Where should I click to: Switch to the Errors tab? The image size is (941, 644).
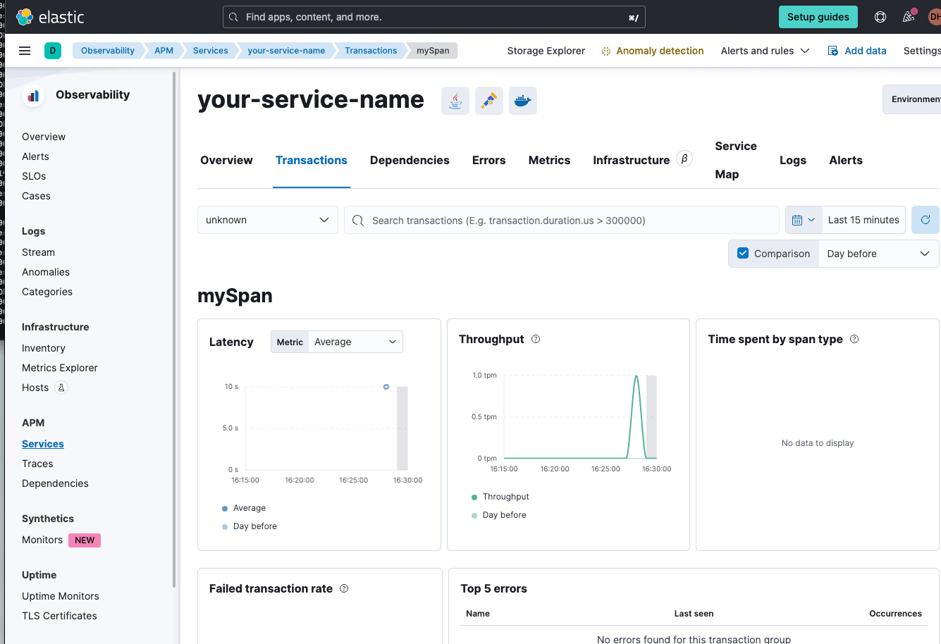[488, 160]
